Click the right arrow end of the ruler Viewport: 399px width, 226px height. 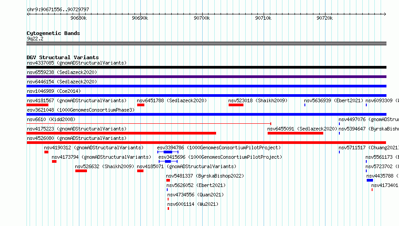coord(385,14)
